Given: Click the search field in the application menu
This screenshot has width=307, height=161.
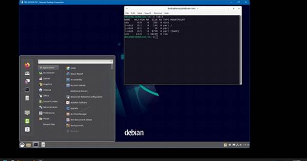Looking at the screenshot, I should pyautogui.click(x=75, y=62).
